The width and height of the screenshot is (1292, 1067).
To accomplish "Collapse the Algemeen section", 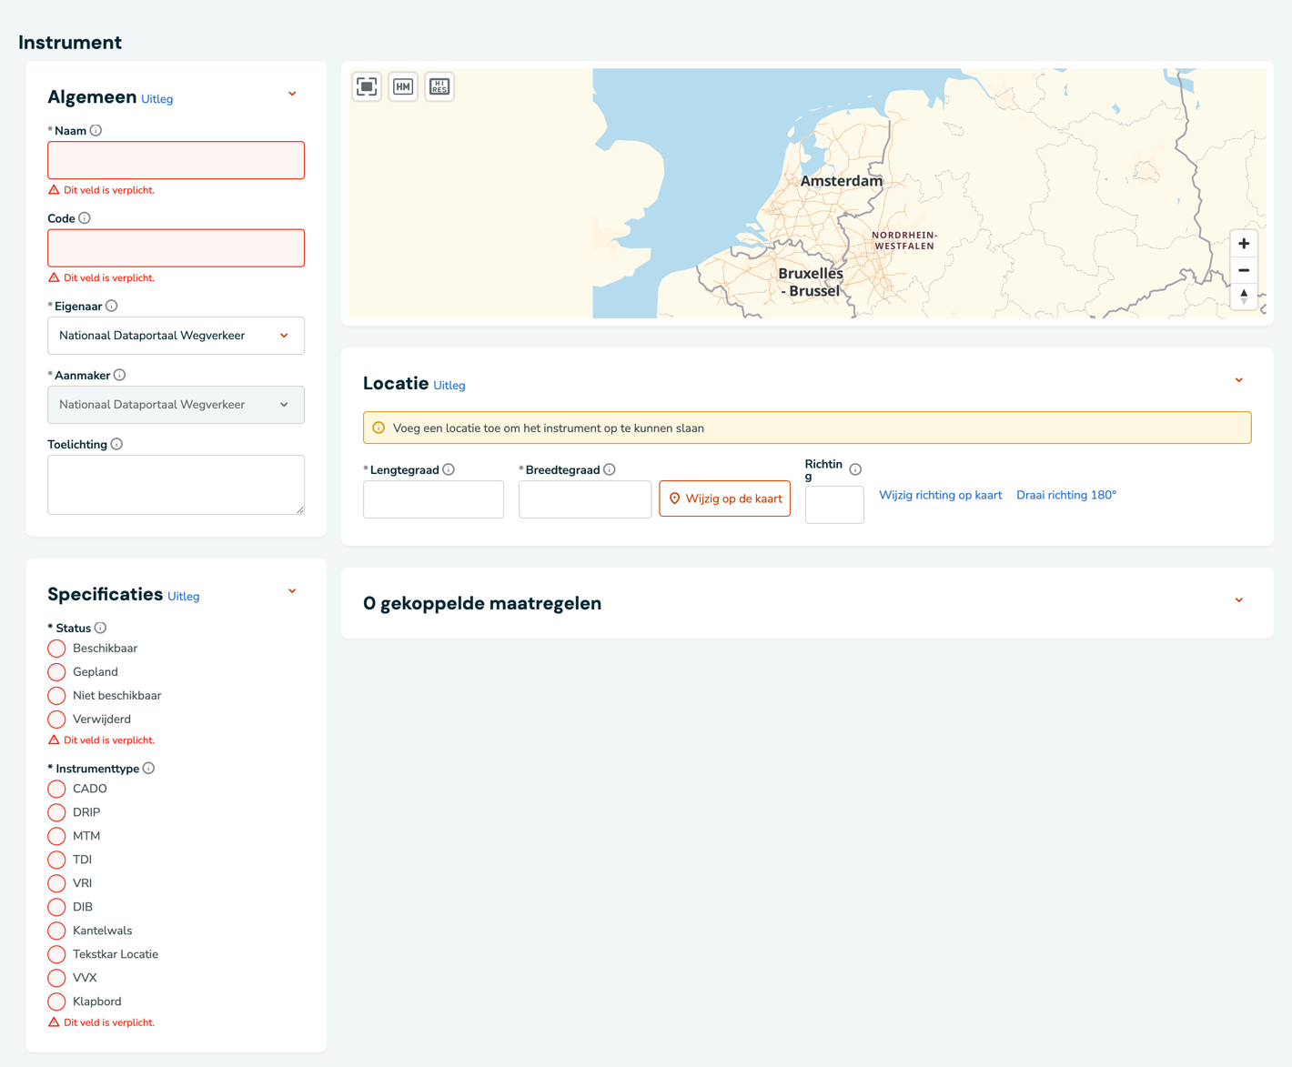I will (292, 94).
